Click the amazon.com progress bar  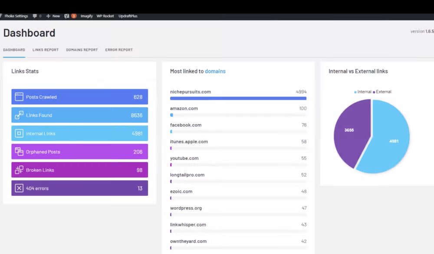pyautogui.click(x=238, y=115)
